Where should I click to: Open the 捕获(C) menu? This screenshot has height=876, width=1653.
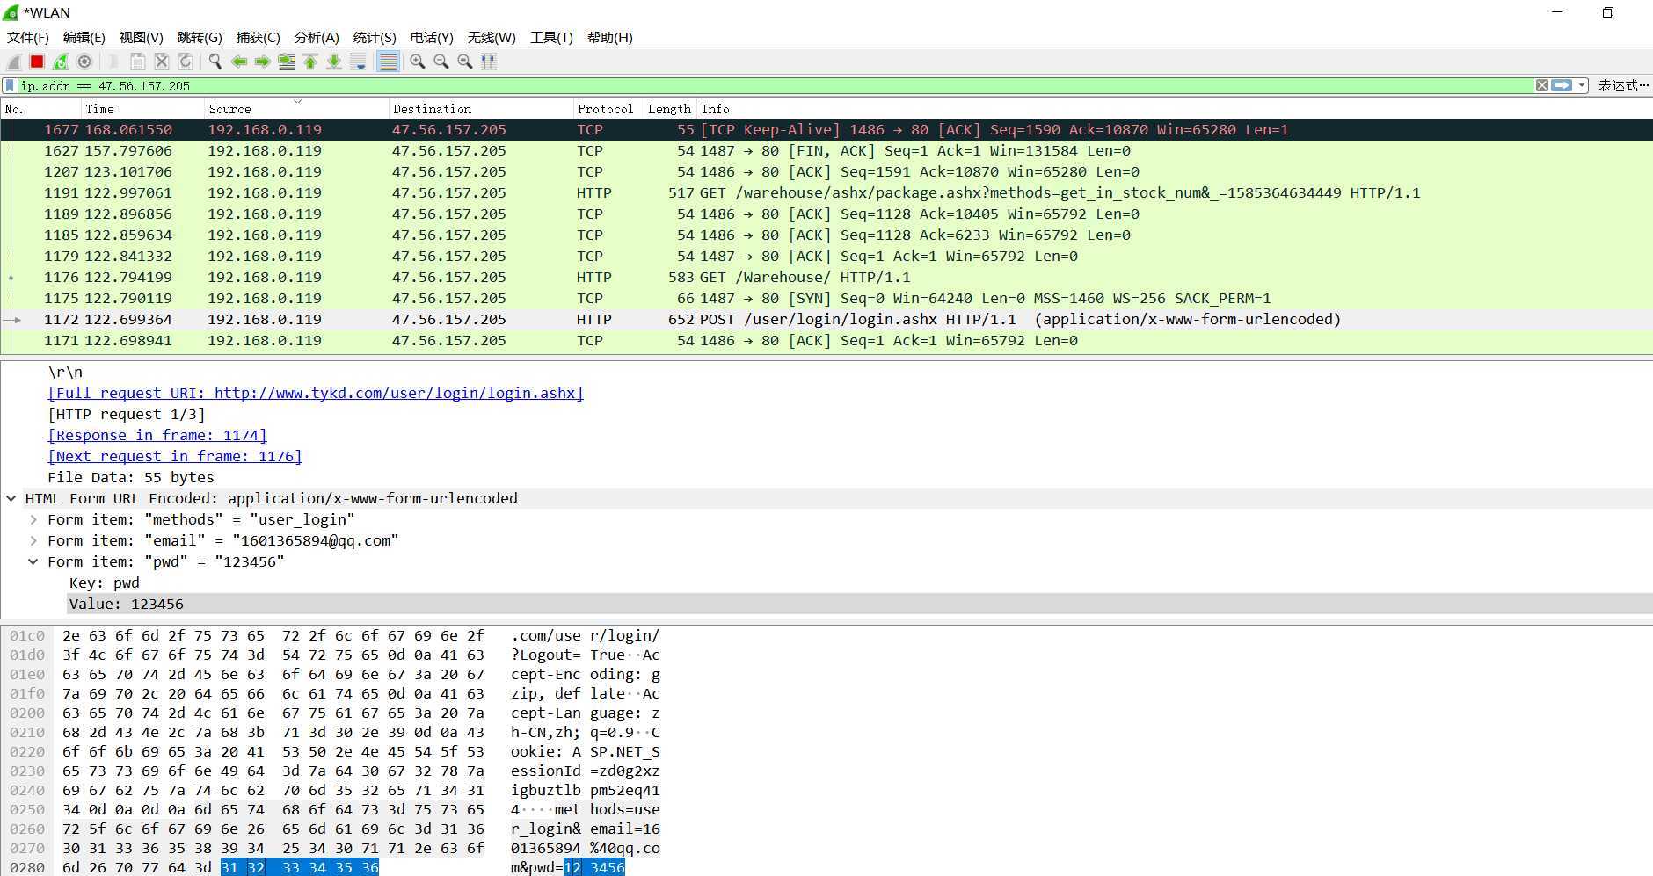click(x=258, y=37)
